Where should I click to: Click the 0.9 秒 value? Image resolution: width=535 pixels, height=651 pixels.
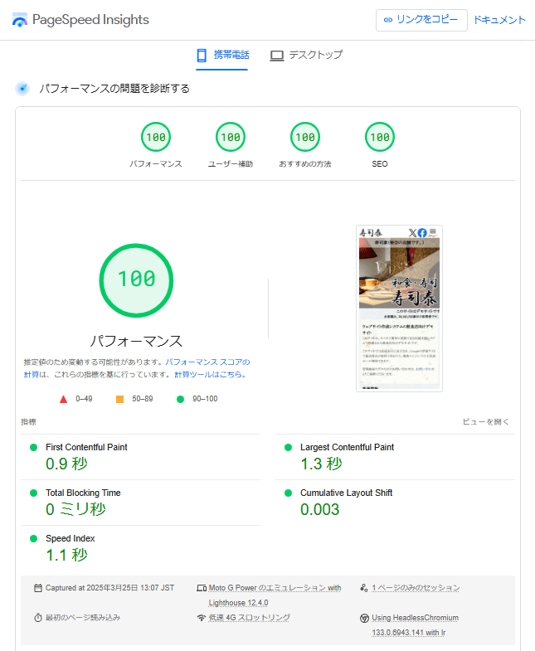(x=66, y=464)
